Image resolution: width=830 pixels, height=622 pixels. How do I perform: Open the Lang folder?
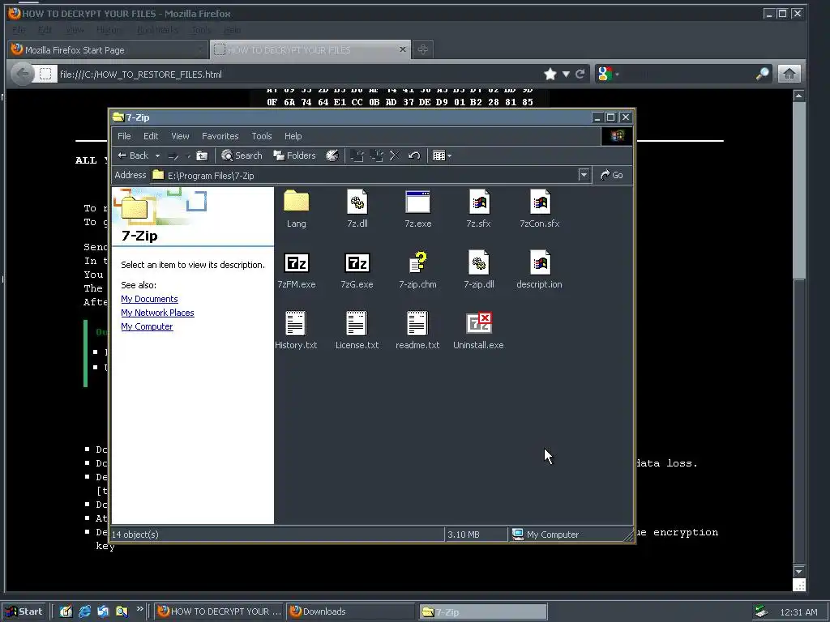click(296, 202)
